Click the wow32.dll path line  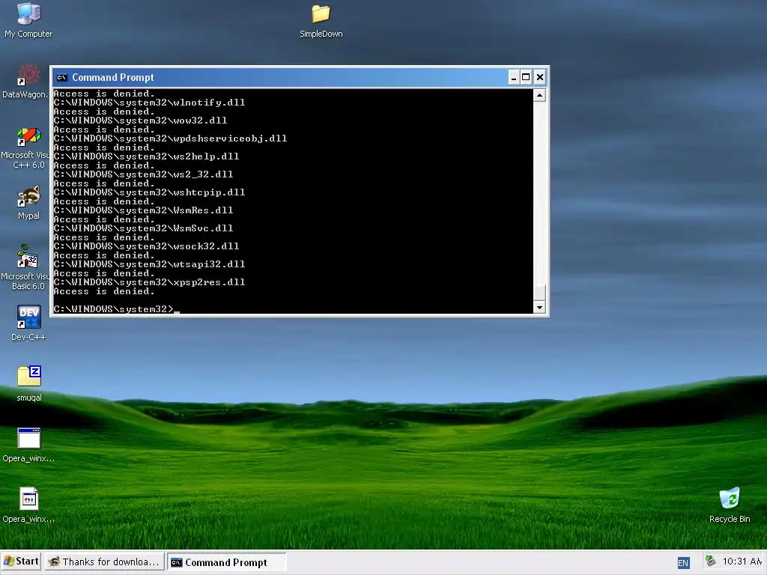click(x=140, y=121)
